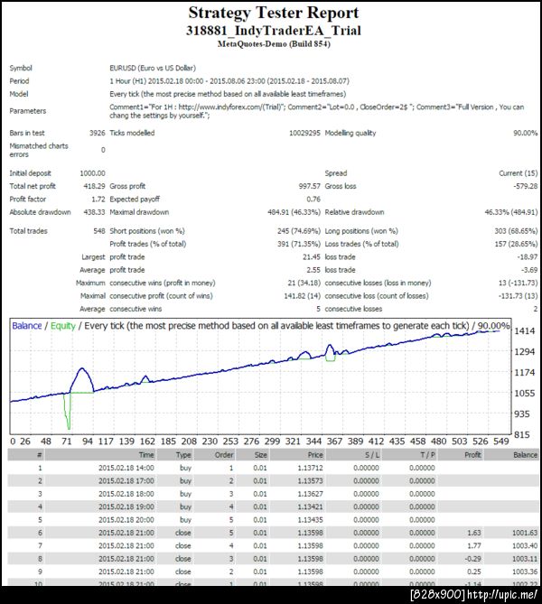Select Profit factor value '1.72'
Screen dimensions: 542x604
tap(98, 200)
